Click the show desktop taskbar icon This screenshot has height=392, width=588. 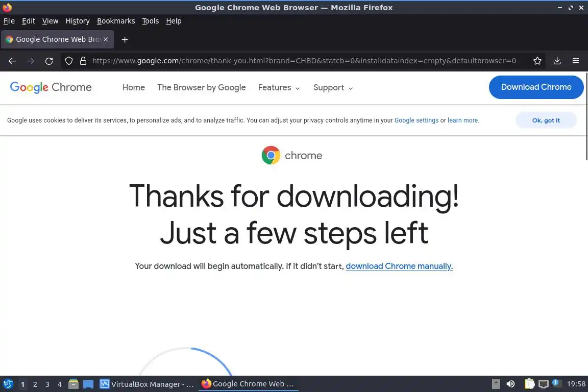[88, 384]
